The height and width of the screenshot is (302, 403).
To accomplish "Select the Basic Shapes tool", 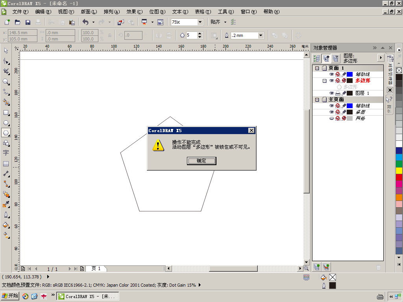I will (x=6, y=143).
